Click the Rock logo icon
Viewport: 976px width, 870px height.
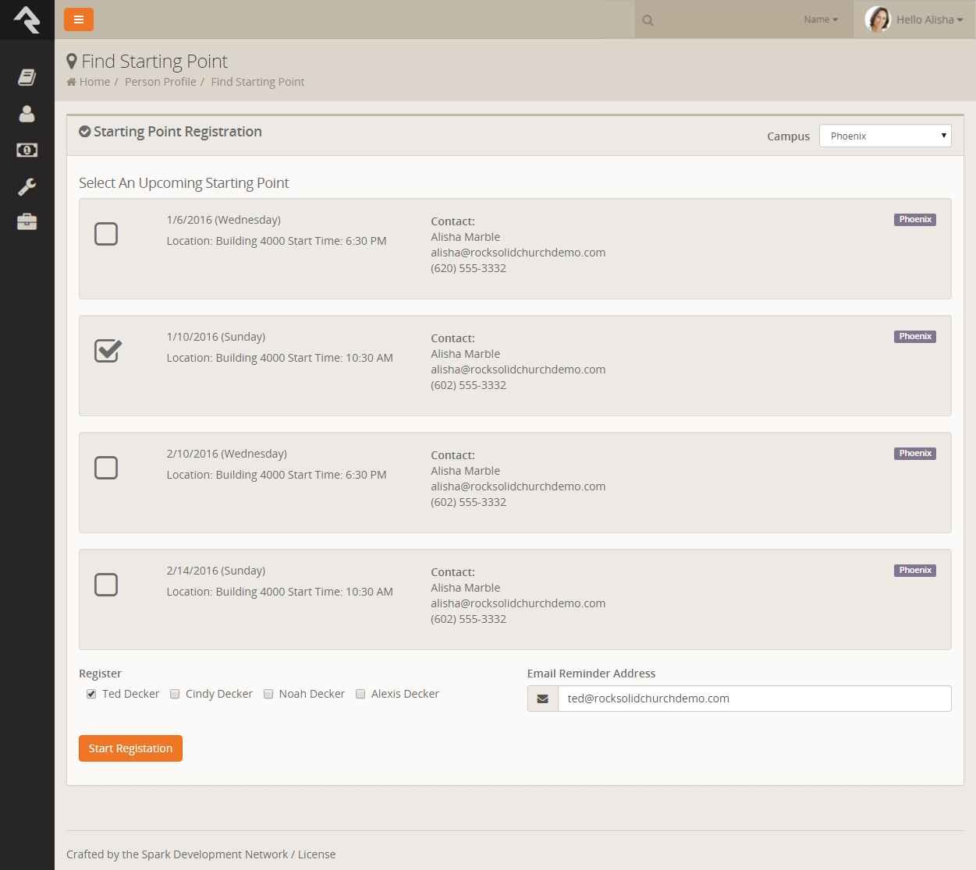27,19
